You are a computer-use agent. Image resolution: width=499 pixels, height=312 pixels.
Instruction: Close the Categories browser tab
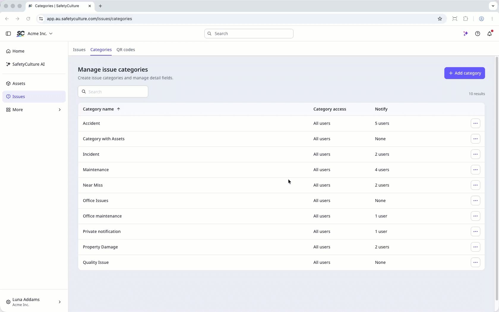tap(90, 6)
